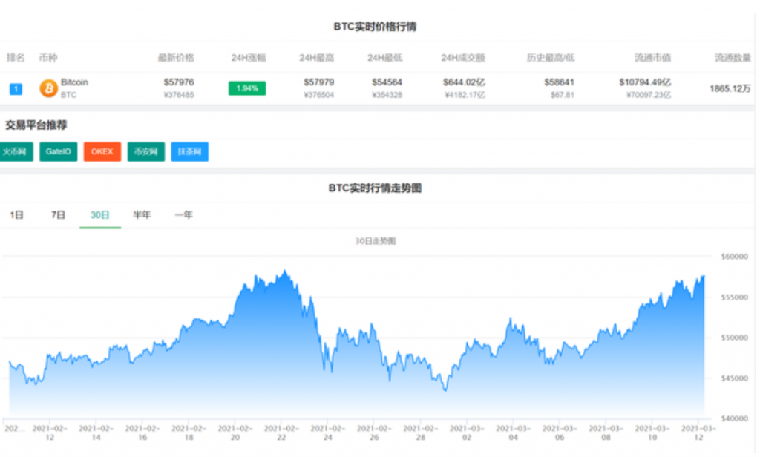The image size is (760, 457).
Task: Click the 最新价格 column header
Action: point(176,58)
